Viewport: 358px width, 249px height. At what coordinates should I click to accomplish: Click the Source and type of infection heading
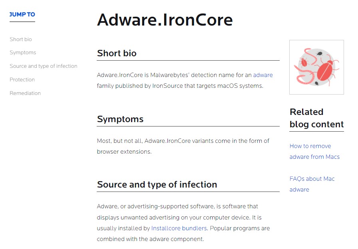[x=157, y=184]
